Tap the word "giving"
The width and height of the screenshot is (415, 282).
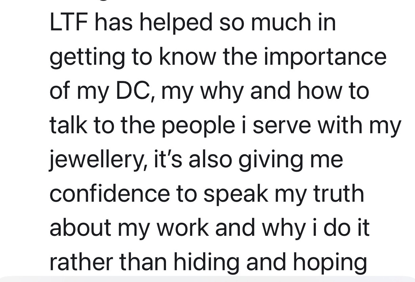coord(270,160)
